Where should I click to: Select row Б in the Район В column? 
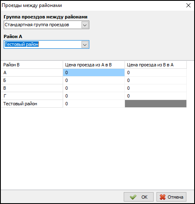(32, 80)
